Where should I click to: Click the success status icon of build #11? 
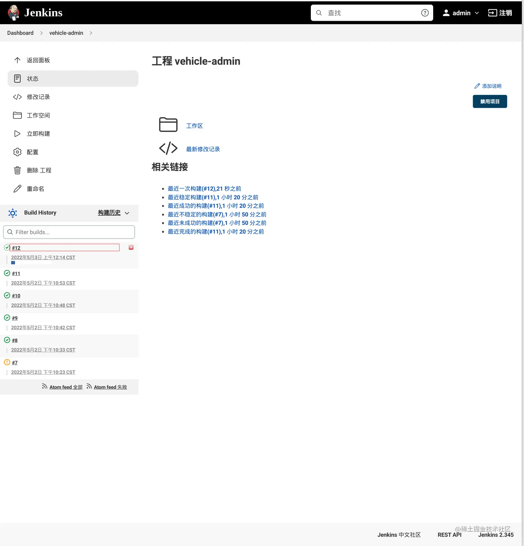pyautogui.click(x=7, y=273)
